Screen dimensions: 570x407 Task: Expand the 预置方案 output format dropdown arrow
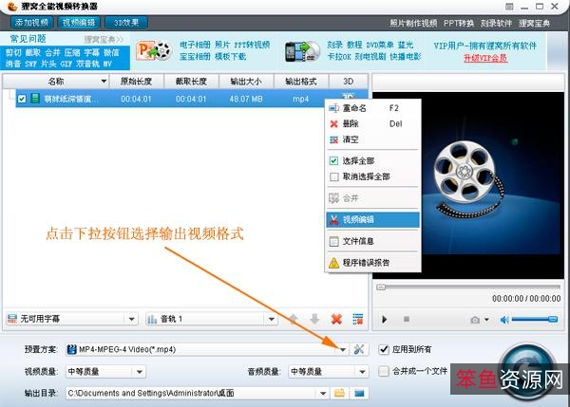click(x=343, y=350)
